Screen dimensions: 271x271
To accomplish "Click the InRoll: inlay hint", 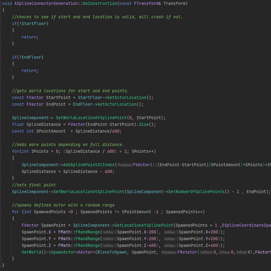I will click(x=242, y=252).
